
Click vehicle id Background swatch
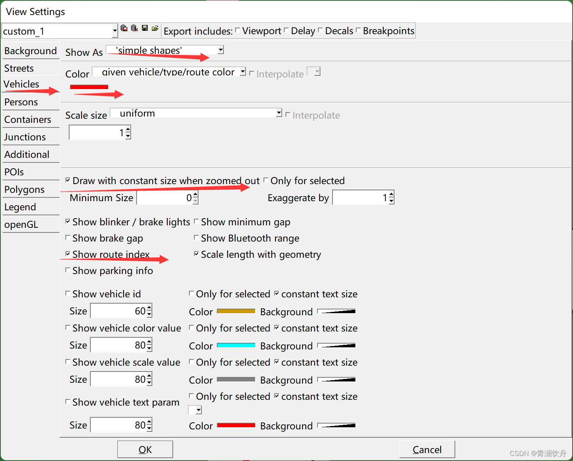pyautogui.click(x=336, y=311)
